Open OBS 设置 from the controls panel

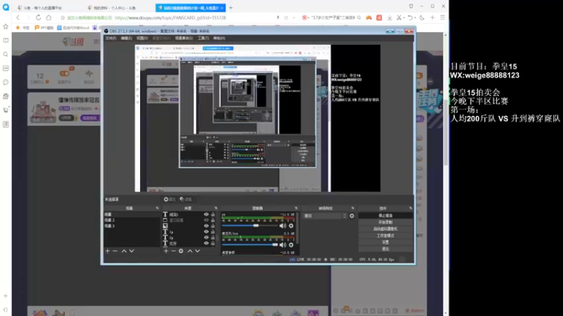(x=385, y=242)
